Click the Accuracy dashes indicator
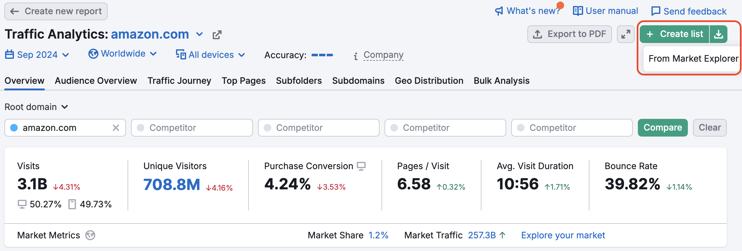742x251 pixels. point(322,55)
